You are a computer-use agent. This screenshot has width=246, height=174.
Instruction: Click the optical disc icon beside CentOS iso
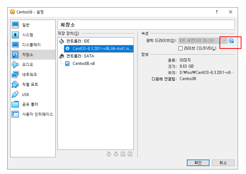67,49
